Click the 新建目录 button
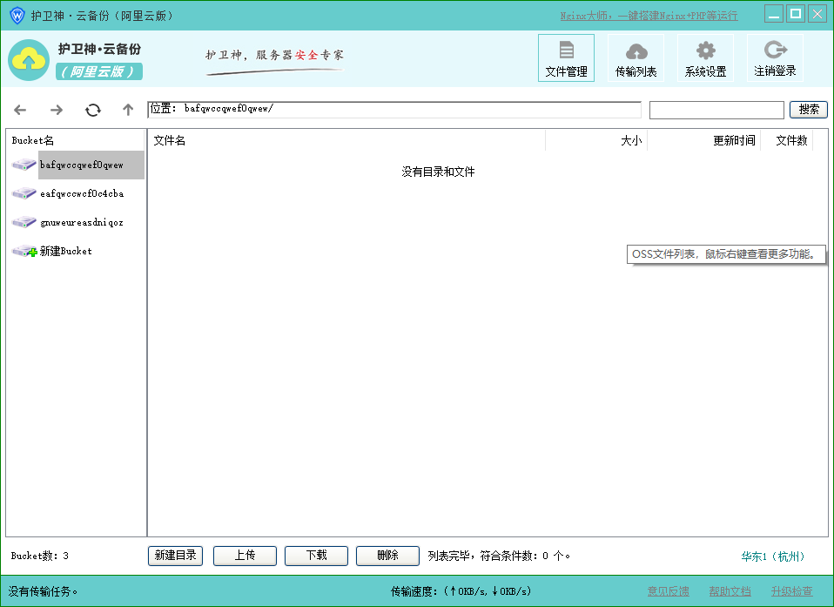 pyautogui.click(x=176, y=556)
